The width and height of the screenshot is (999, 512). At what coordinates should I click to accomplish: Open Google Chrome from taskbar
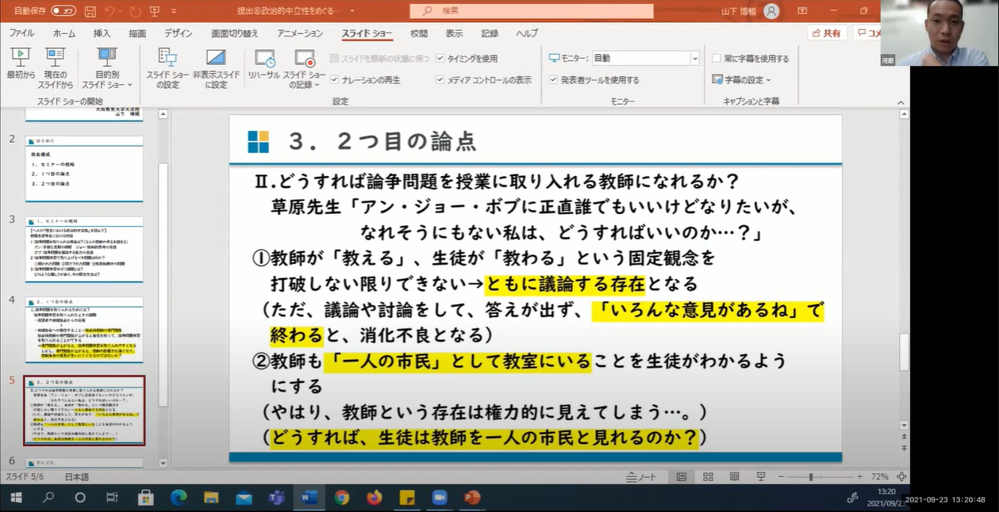coord(342,498)
